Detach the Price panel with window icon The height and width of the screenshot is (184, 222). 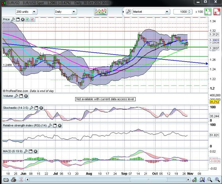click(x=18, y=19)
